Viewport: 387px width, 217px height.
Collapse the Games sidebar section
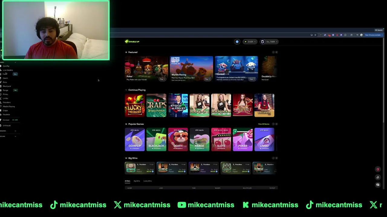pyautogui.click(x=15, y=62)
